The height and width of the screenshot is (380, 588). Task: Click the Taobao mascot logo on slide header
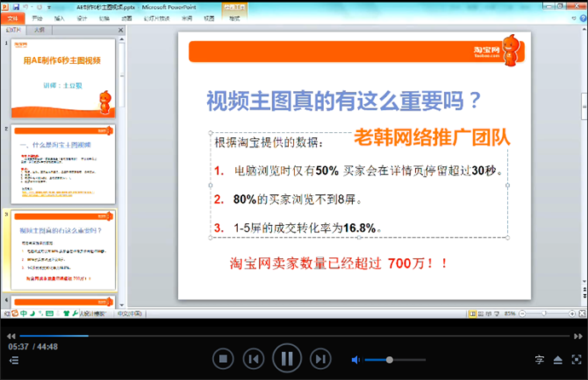pyautogui.click(x=510, y=50)
